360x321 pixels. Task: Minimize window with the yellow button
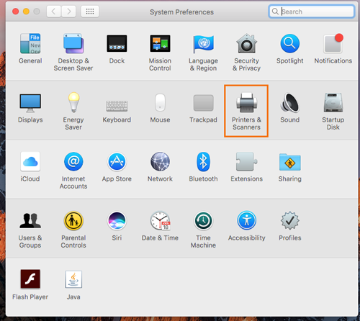26,12
